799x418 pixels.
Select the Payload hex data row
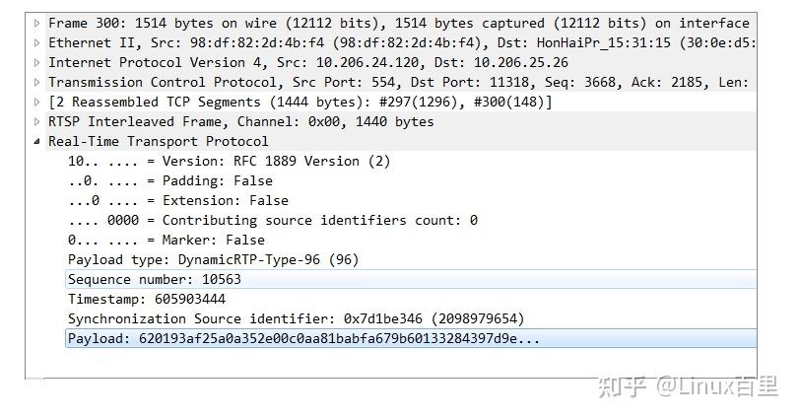point(303,338)
